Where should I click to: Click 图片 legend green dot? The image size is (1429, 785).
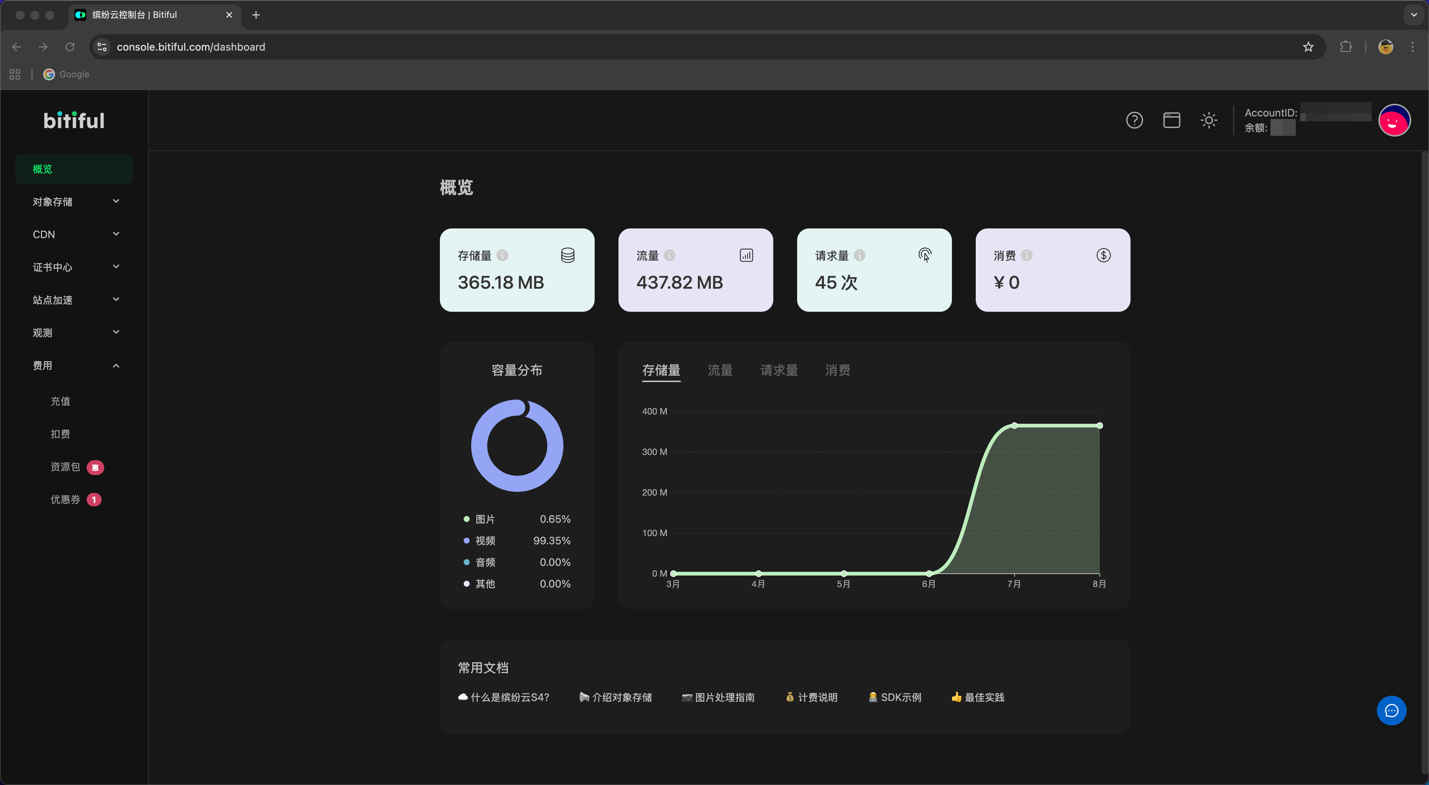click(467, 519)
